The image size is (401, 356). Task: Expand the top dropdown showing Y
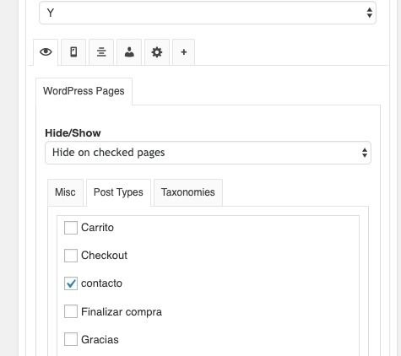208,13
